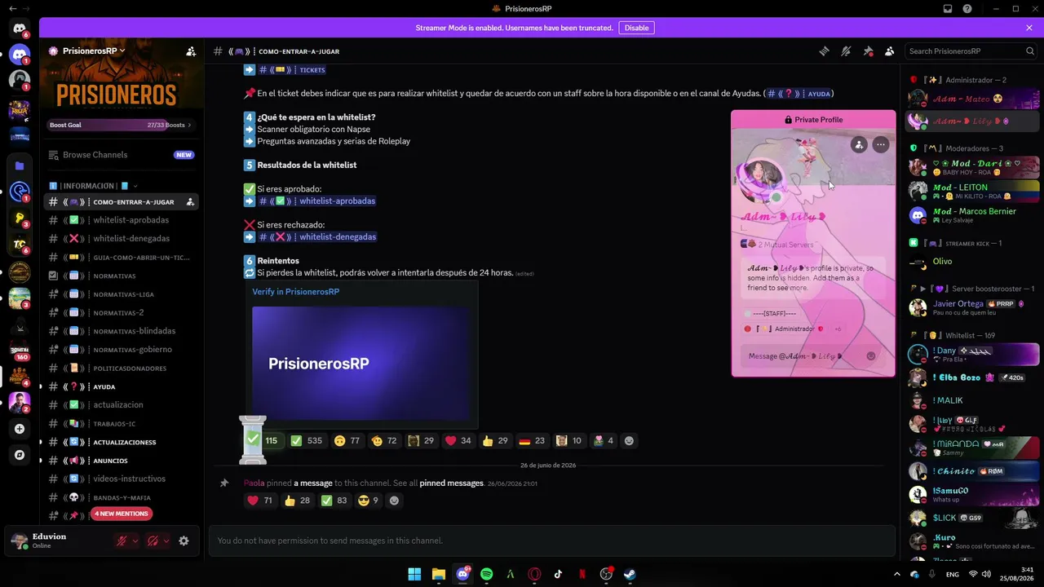The image size is (1044, 587).
Task: Click the Boost Goal progress bar
Action: 121,125
